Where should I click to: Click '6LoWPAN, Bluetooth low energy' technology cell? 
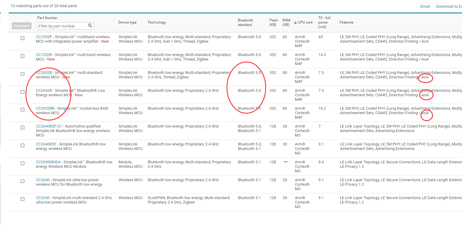click(x=189, y=200)
